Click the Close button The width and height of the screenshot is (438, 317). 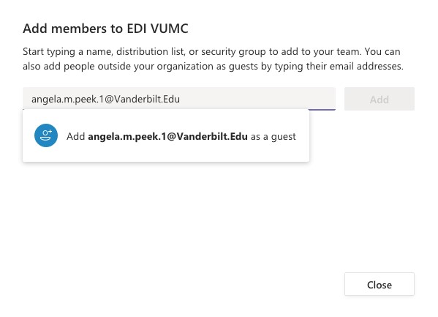point(380,284)
